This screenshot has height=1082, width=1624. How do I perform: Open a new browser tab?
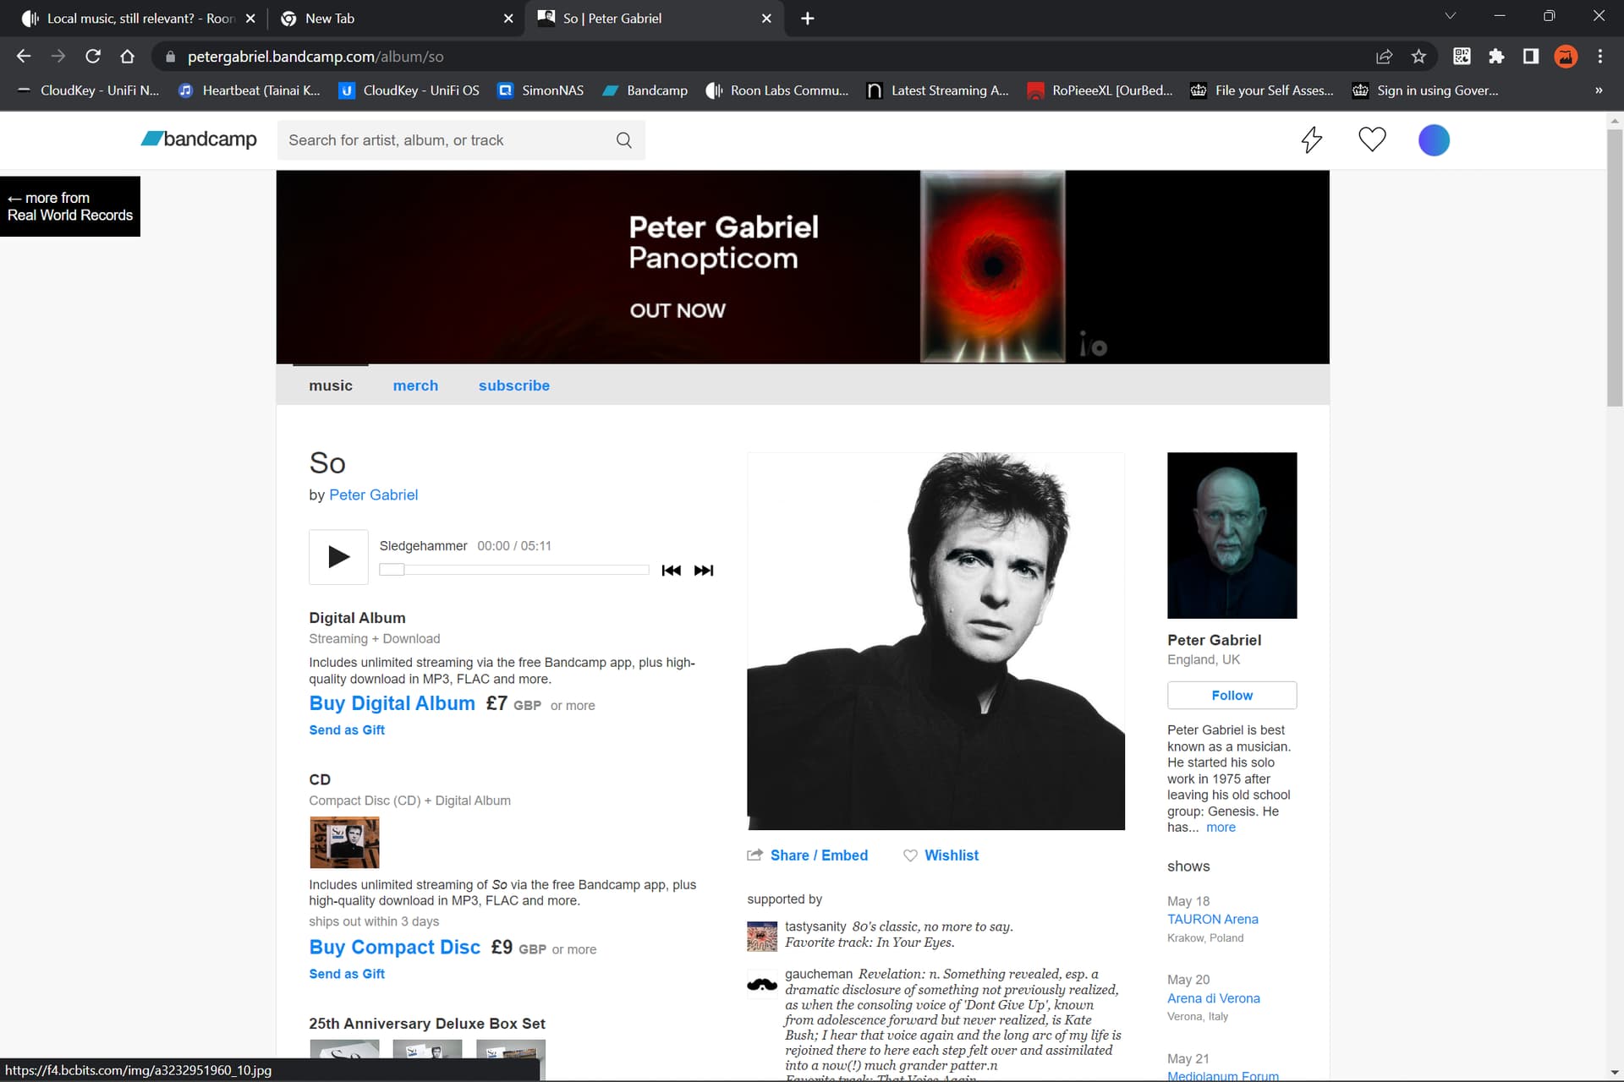click(808, 19)
